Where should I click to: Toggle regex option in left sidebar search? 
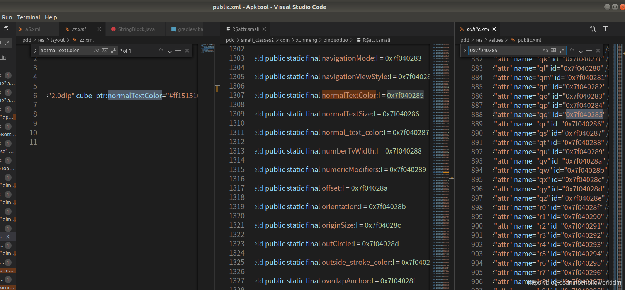pos(7,43)
